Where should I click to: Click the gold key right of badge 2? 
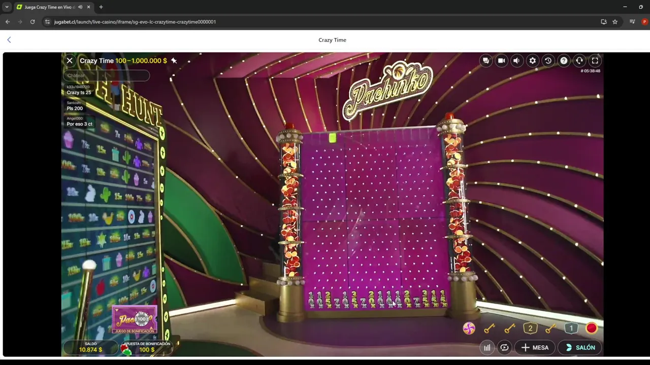550,328
